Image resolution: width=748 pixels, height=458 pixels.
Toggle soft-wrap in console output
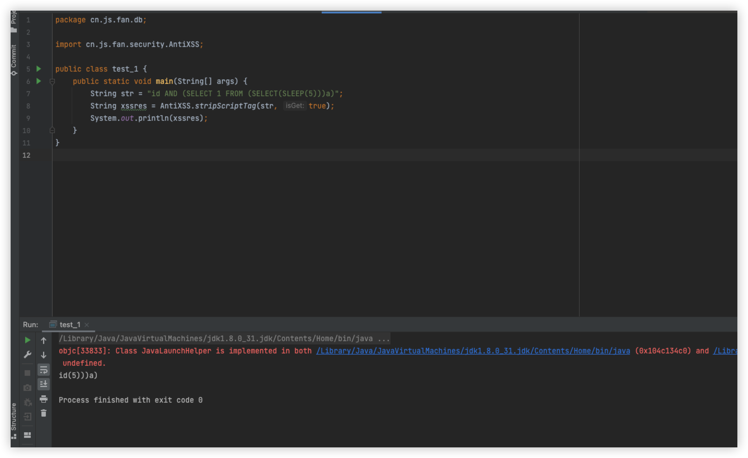click(43, 370)
